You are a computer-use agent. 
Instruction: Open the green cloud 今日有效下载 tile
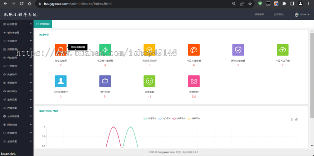click(283, 50)
